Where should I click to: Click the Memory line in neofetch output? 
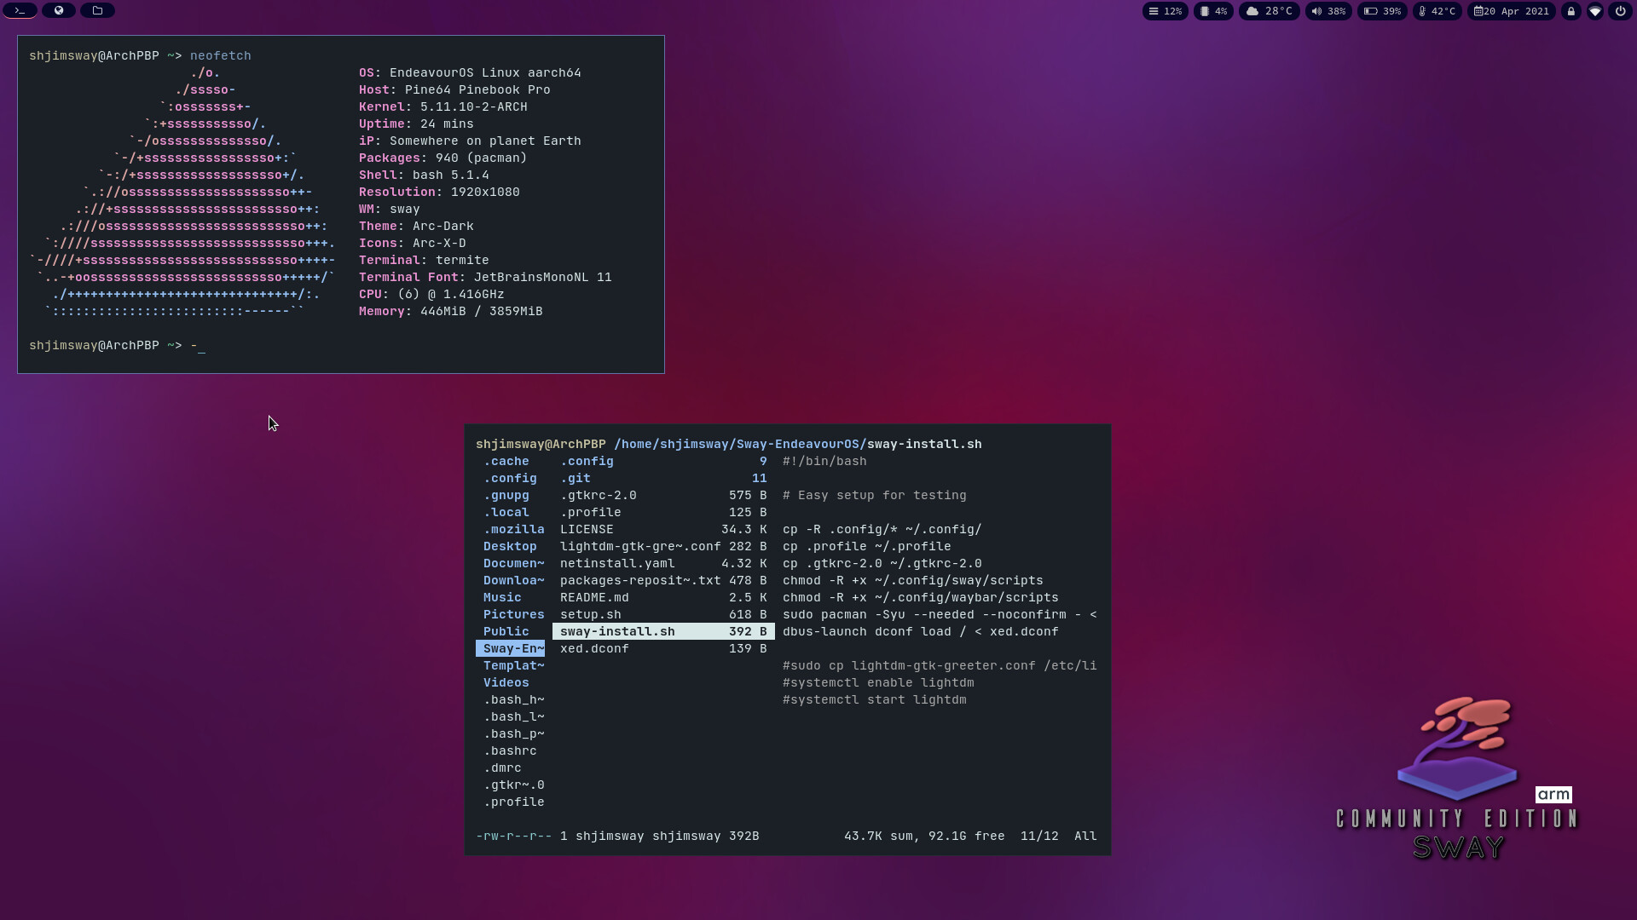[451, 311]
